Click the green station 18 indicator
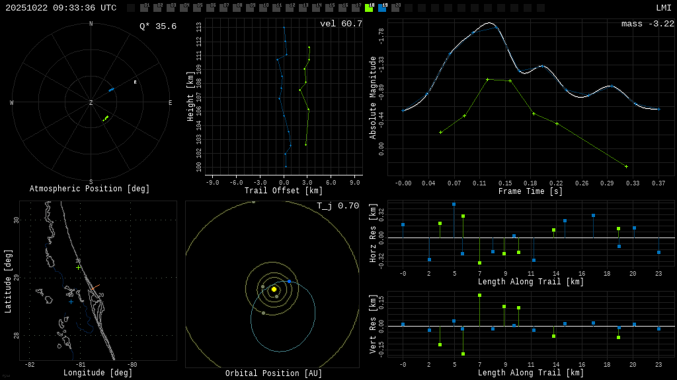677x380 pixels. pyautogui.click(x=369, y=8)
